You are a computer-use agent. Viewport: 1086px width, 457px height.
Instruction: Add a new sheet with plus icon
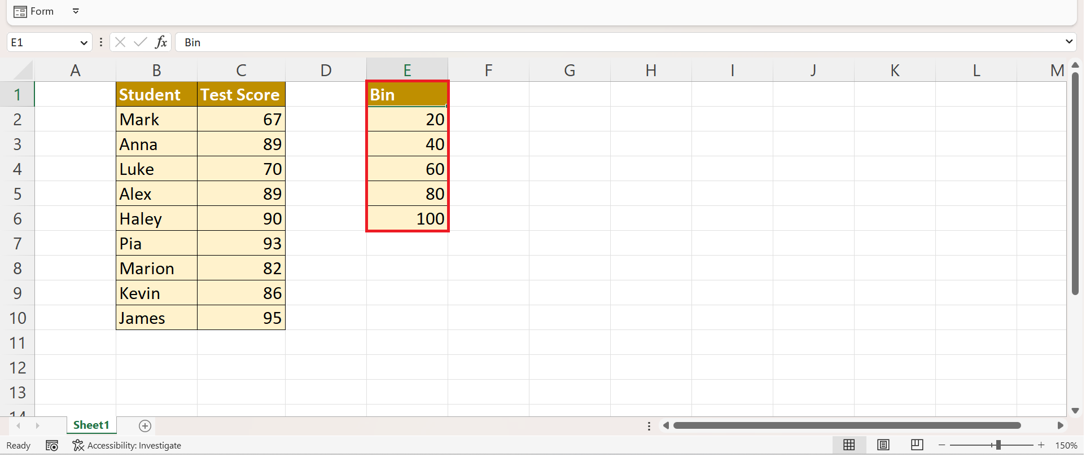point(145,426)
